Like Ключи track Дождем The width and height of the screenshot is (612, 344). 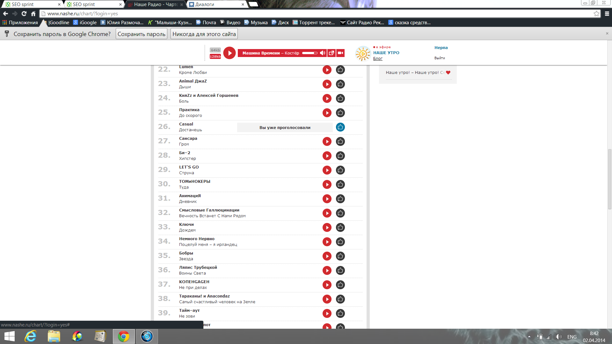coord(340,227)
